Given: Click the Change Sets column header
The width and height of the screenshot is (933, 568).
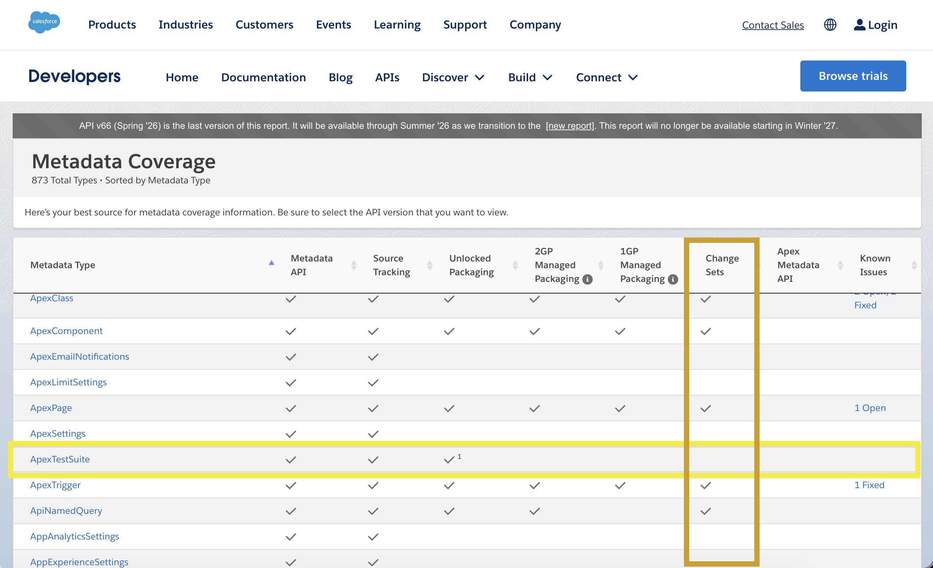Looking at the screenshot, I should (x=722, y=265).
